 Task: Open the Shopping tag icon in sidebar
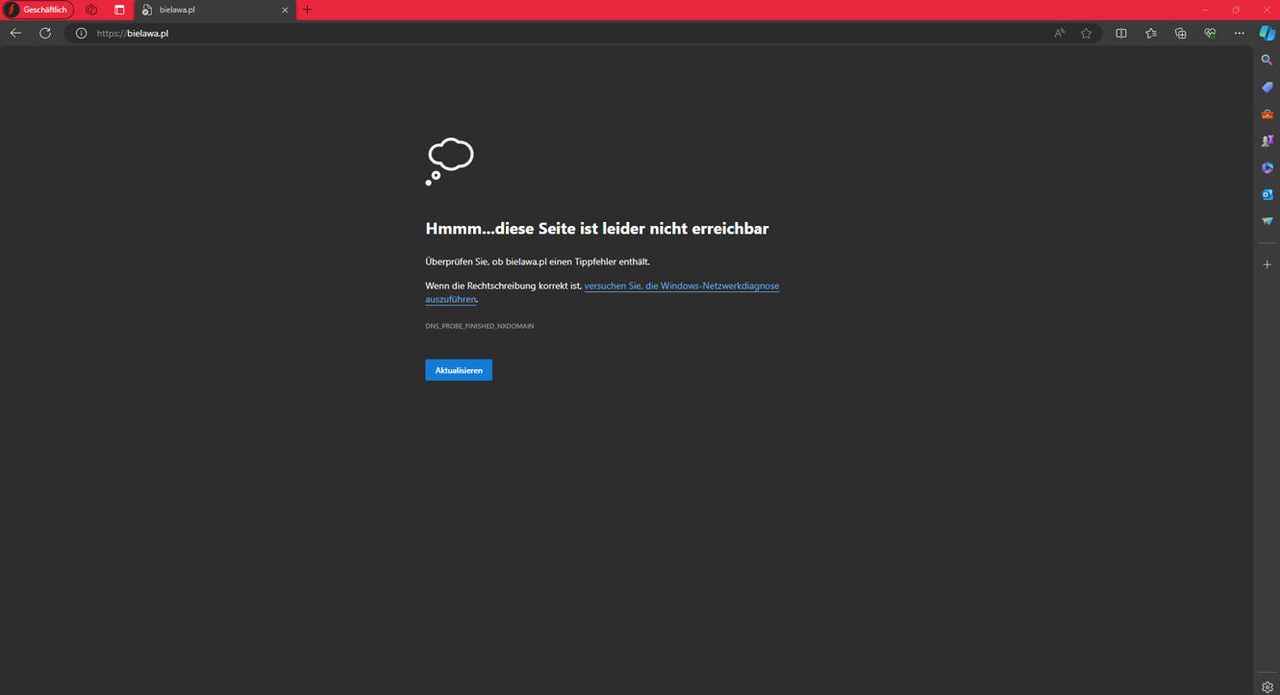click(x=1267, y=87)
